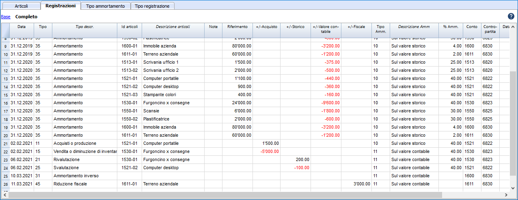Click the vertical scrollbar down arrow

click(514, 189)
